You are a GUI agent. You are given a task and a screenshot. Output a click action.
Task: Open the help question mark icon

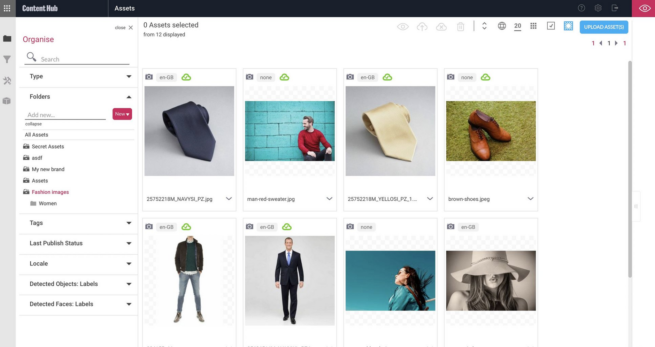(x=581, y=8)
